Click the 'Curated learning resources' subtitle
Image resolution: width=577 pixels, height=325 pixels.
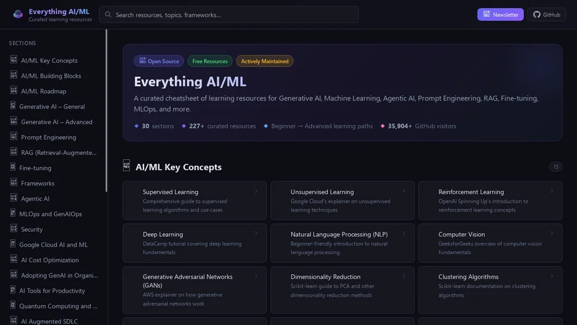tap(60, 20)
